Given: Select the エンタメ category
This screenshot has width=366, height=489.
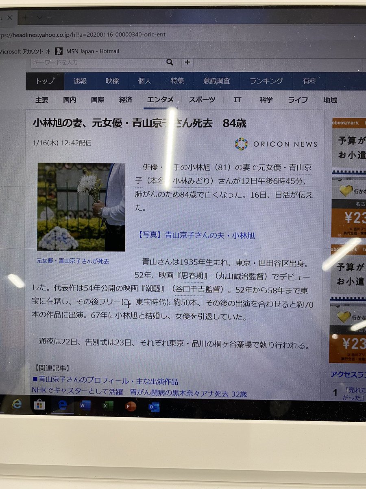Looking at the screenshot, I should point(160,100).
